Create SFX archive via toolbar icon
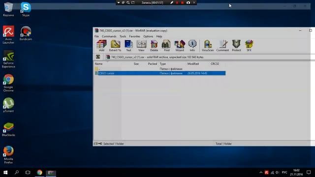 pos(249,46)
